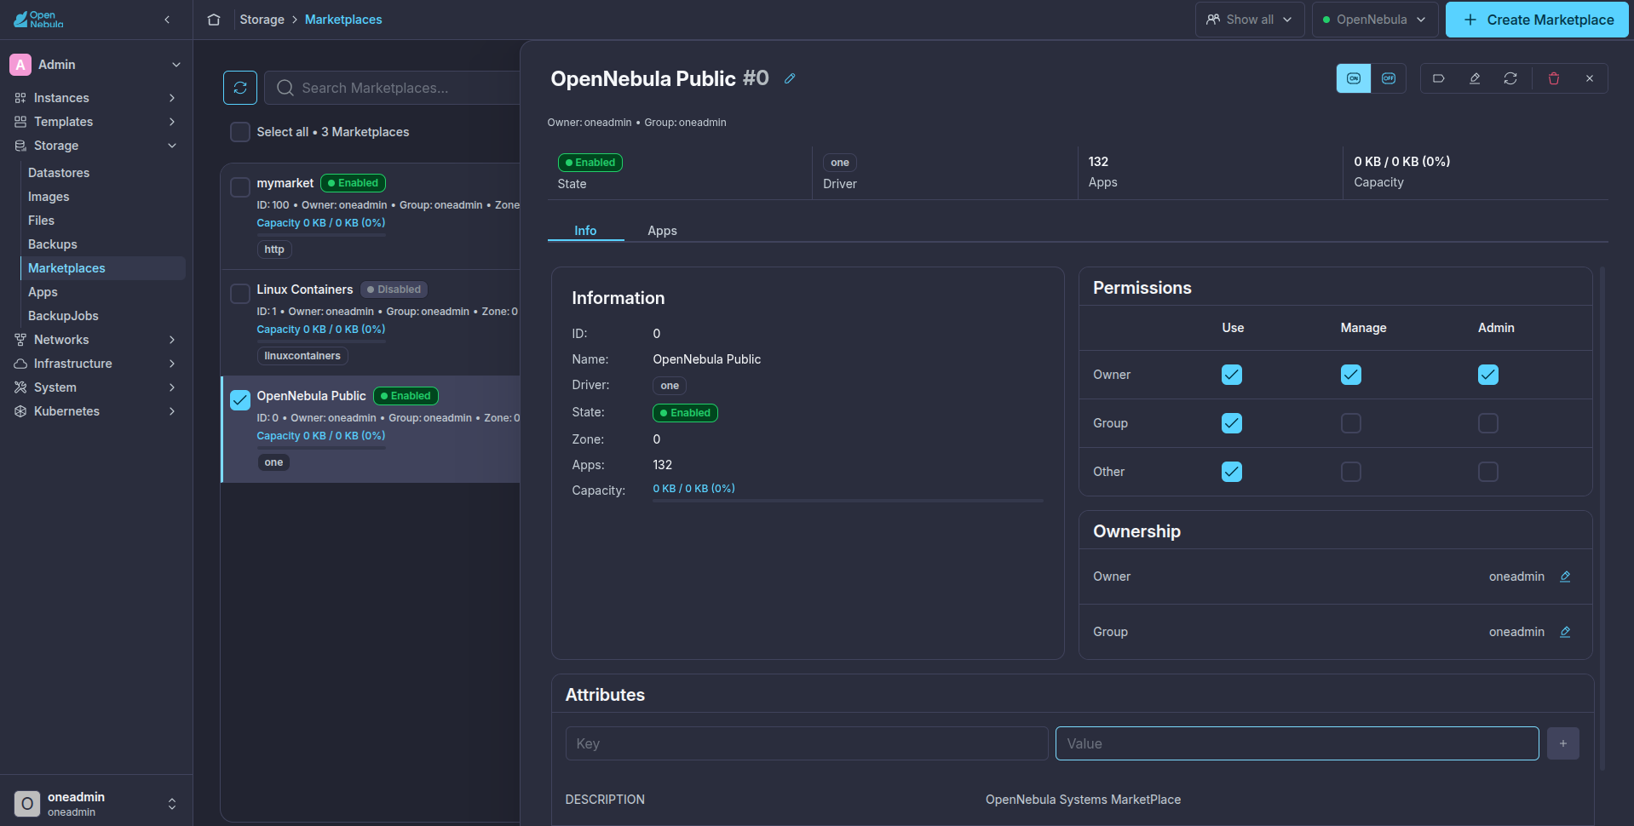Check the Linux Containers checkbox
Image resolution: width=1634 pixels, height=826 pixels.
(240, 294)
